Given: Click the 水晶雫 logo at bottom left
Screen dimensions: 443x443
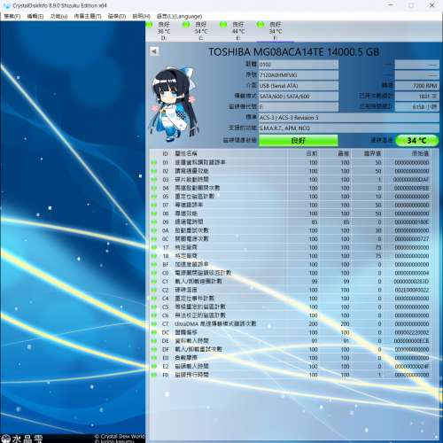Looking at the screenshot, I should 21,439.
